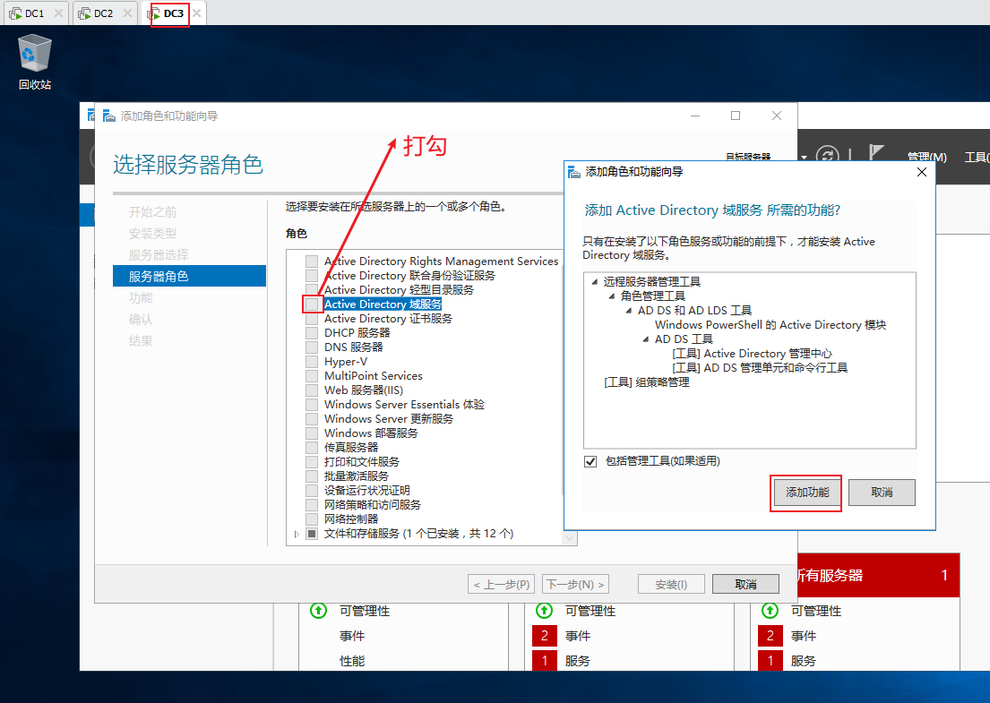Viewport: 990px width, 703px height.
Task: Open the notifications flag in Server Manager
Action: 875,153
